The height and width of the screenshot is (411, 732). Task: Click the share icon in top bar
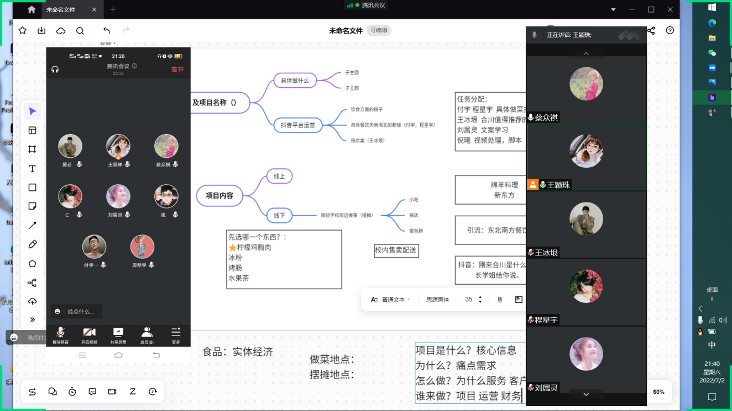click(651, 31)
